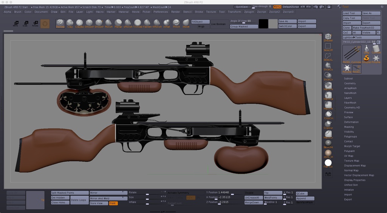Screen dimensions: 387x213
Task: Activate the Scale transform icon
Action: click(25, 24)
